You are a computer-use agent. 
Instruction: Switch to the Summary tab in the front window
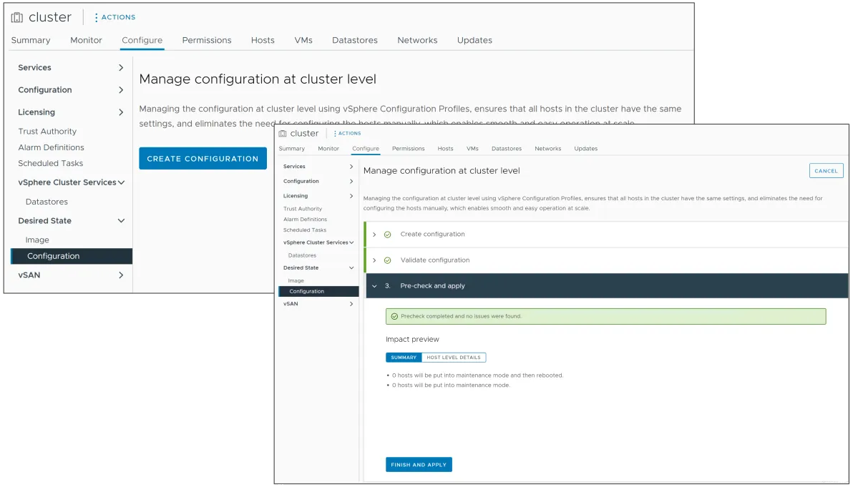tap(291, 149)
